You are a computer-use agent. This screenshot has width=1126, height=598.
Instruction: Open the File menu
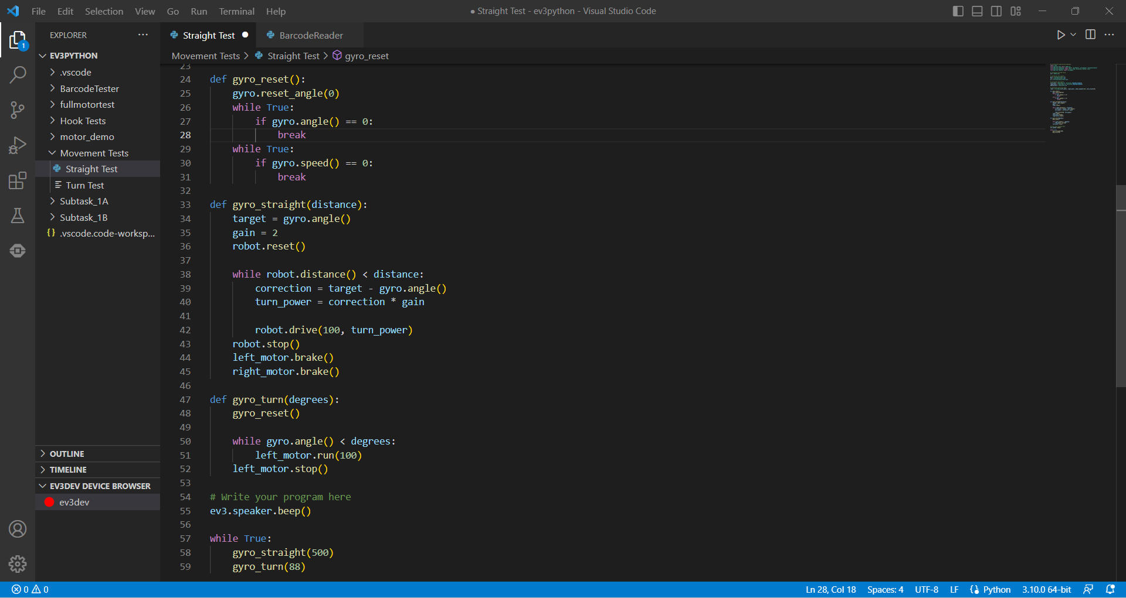[x=38, y=11]
